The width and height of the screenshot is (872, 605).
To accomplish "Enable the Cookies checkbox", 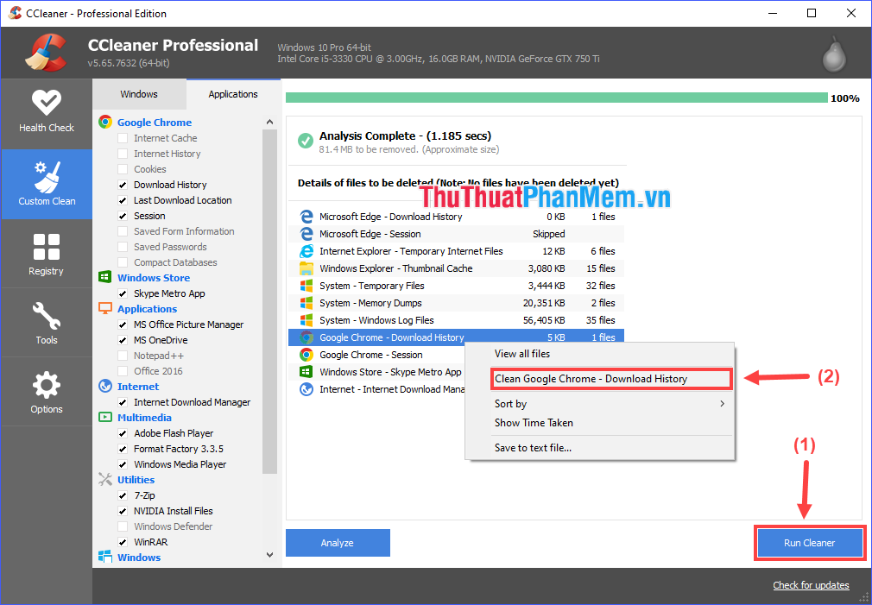I will (x=123, y=169).
